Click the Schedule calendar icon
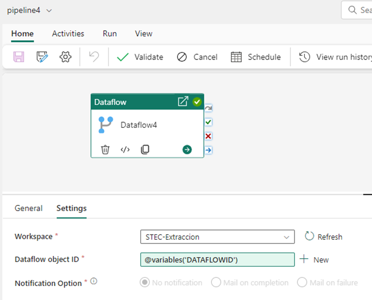This screenshot has width=372, height=300. [x=236, y=57]
